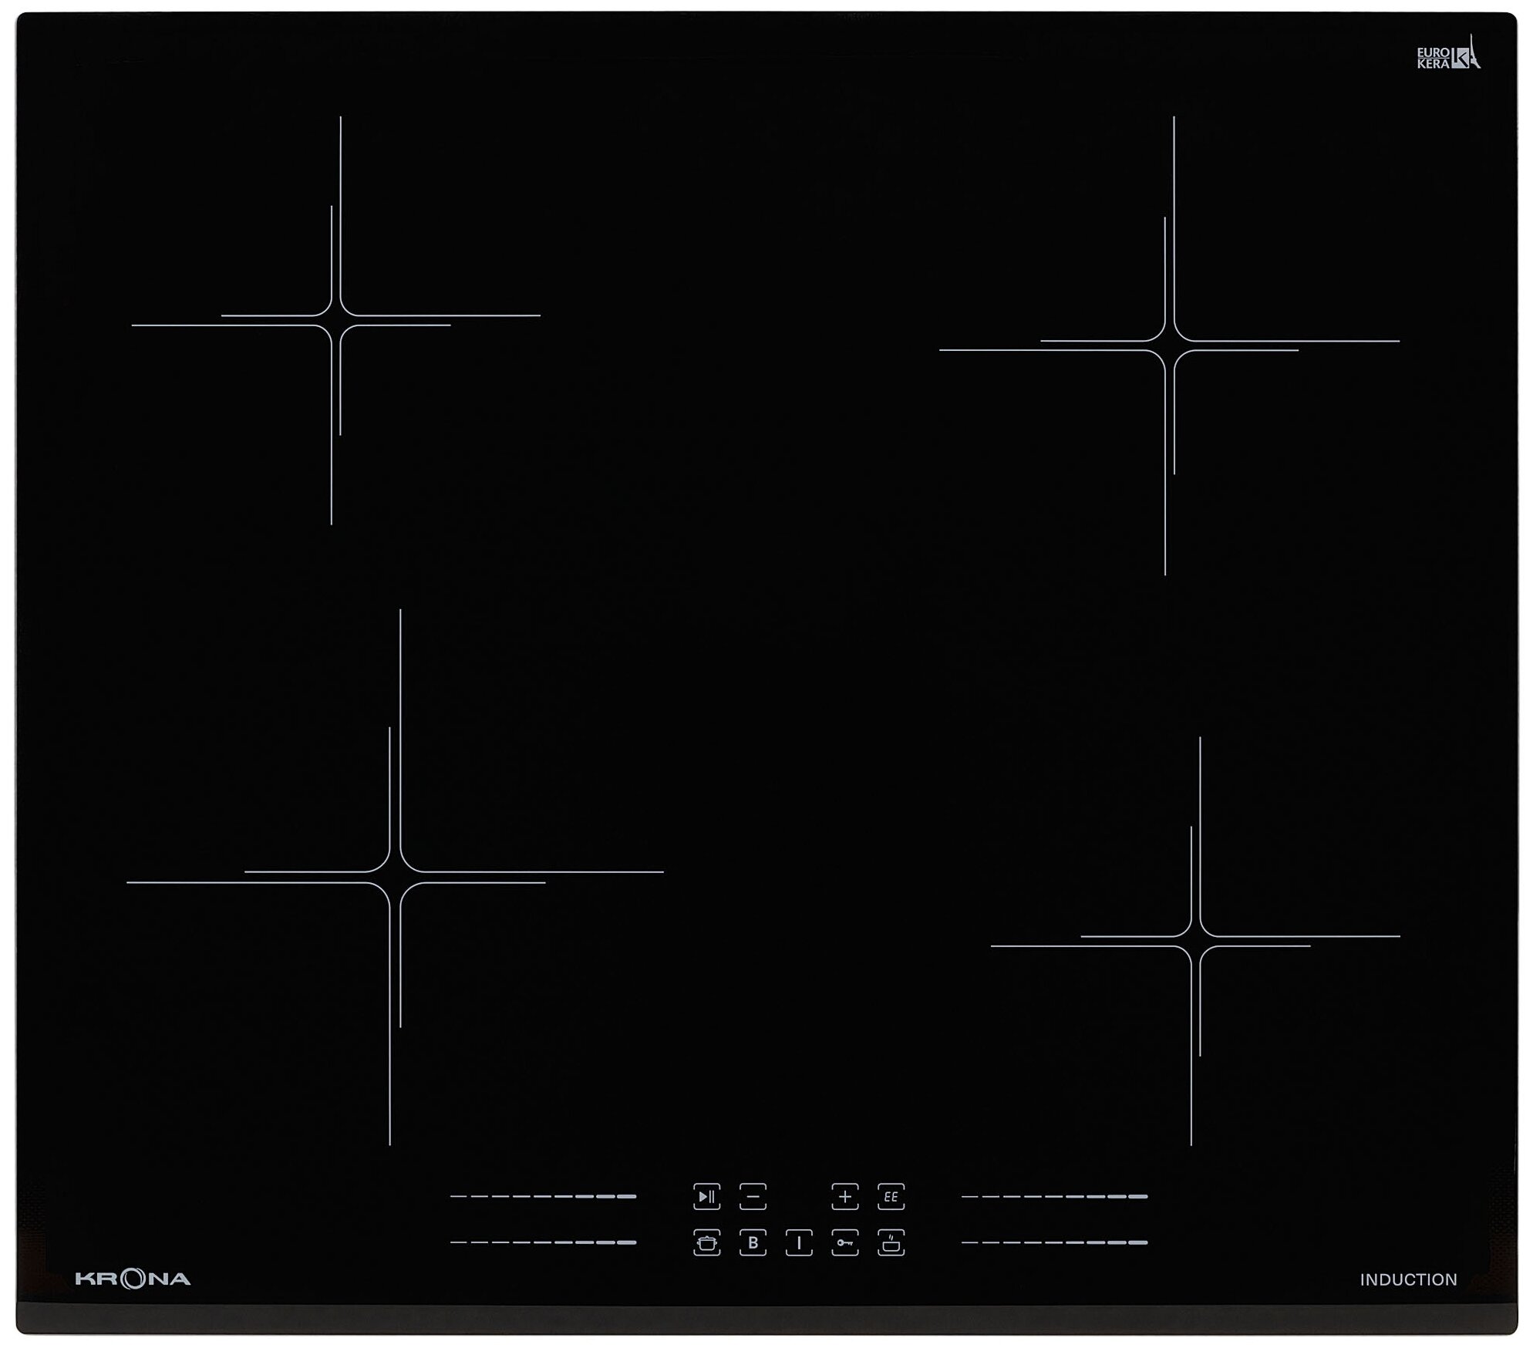Screen dimensions: 1533x1348
Task: Toggle the key child-lock button
Action: point(844,1242)
